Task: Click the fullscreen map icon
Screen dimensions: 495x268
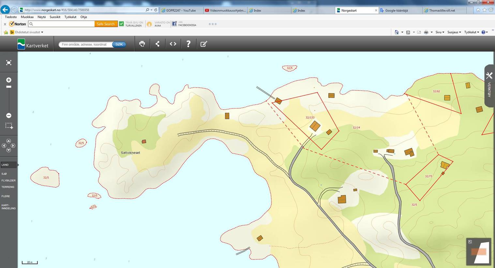Action: (x=9, y=63)
